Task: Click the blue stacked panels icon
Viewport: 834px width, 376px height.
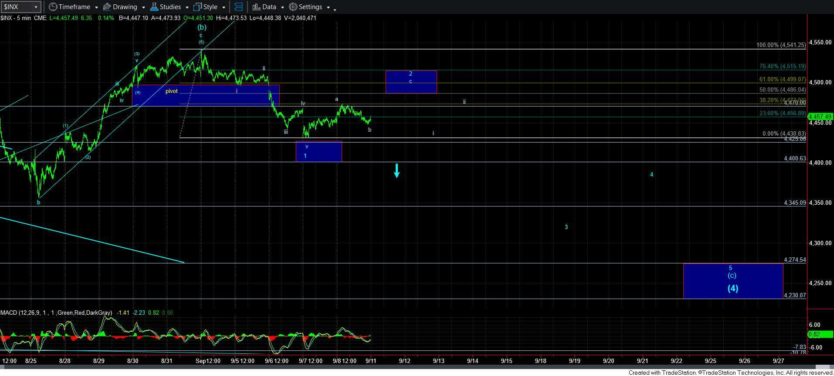Action: (238, 7)
